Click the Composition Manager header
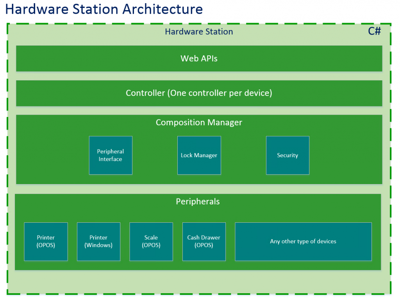This screenshot has height=298, width=400. tap(199, 122)
